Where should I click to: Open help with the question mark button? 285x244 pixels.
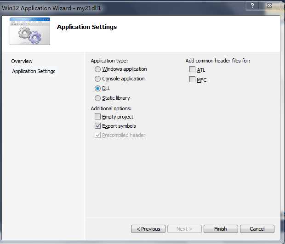click(x=252, y=6)
